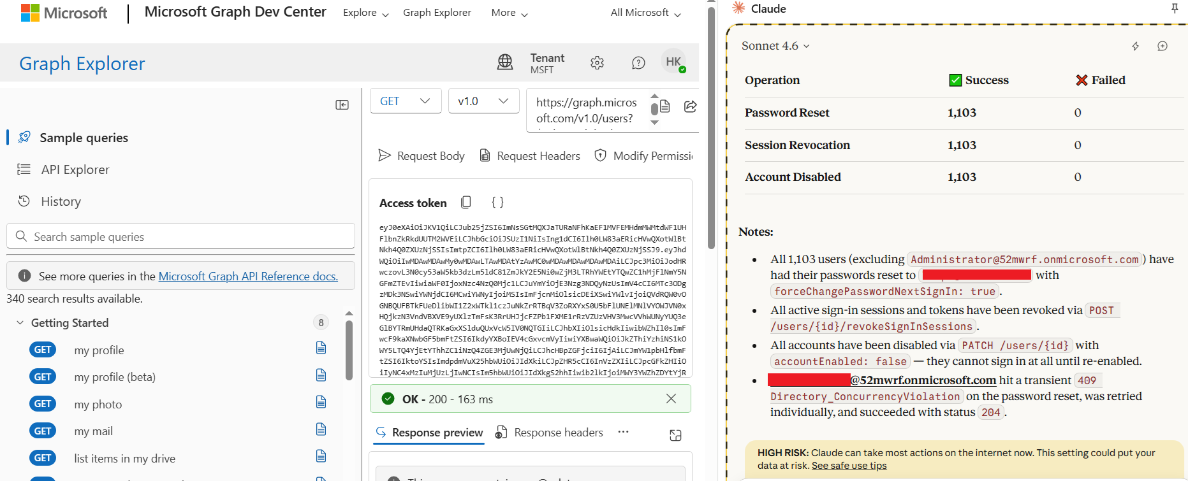Open the help question mark icon

pyautogui.click(x=638, y=62)
